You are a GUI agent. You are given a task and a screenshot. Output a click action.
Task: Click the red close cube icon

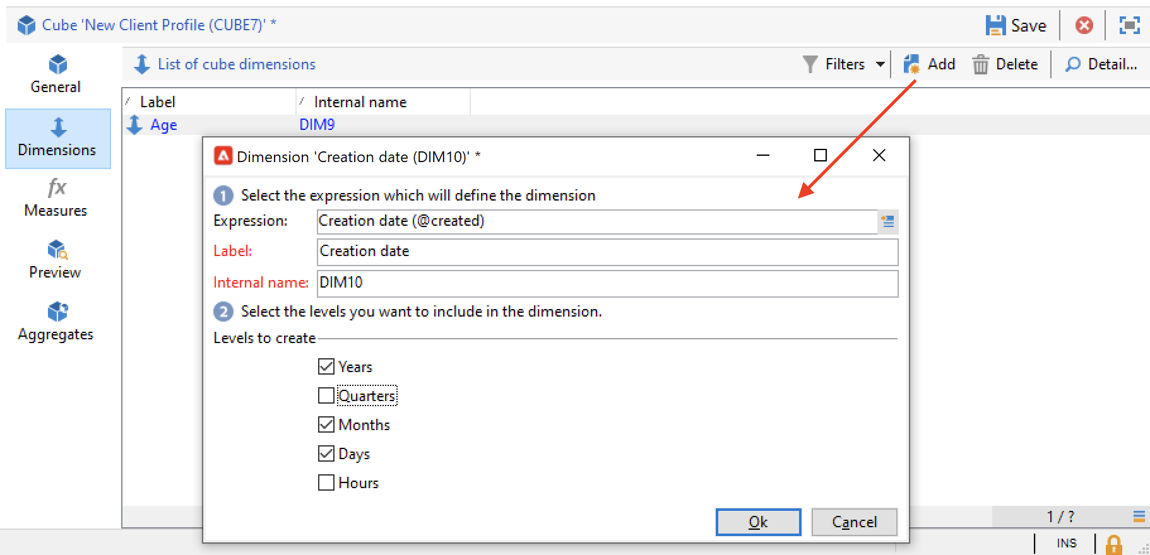[x=1084, y=25]
